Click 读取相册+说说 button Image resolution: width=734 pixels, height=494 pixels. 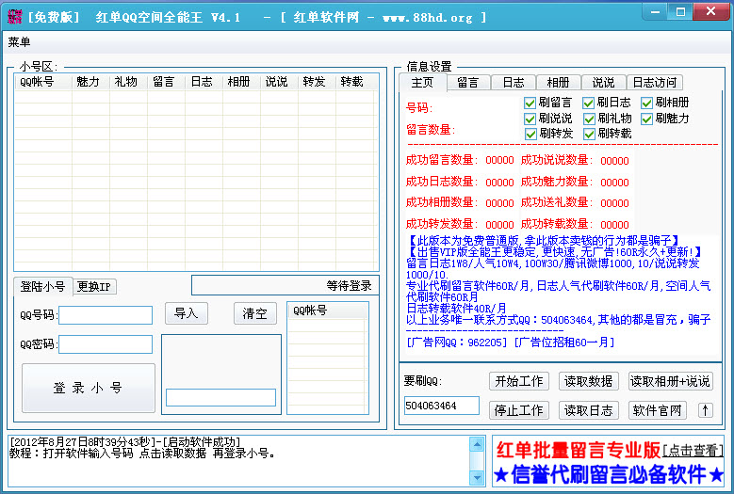(670, 381)
